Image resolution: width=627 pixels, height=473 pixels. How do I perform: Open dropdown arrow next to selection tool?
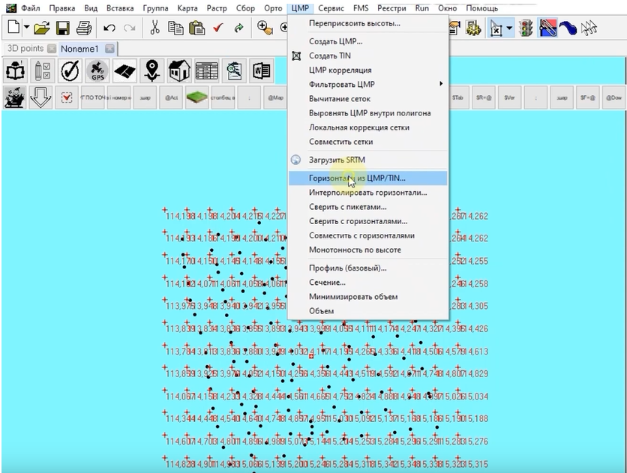(x=509, y=28)
